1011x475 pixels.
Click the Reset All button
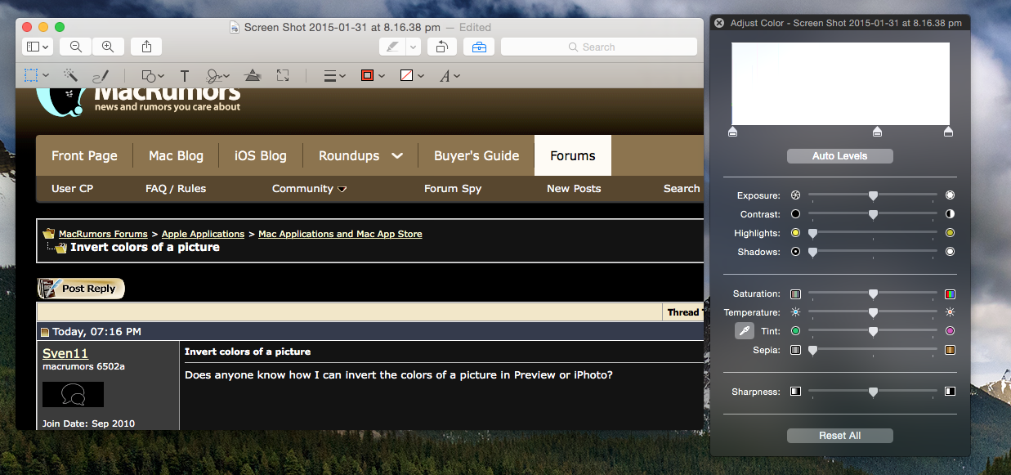[x=839, y=436]
